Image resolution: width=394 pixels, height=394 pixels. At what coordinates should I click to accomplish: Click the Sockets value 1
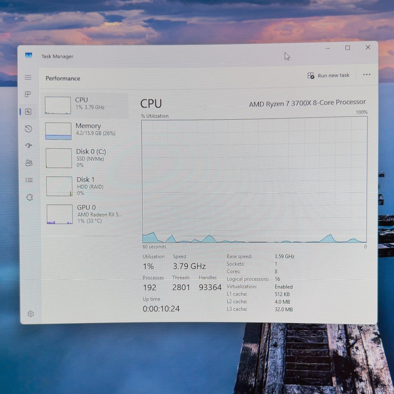(276, 264)
